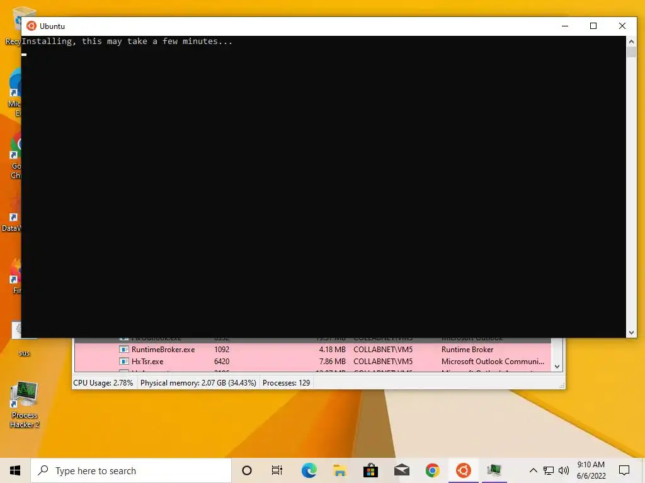Open File Explorer from the taskbar
Viewport: 645px width, 483px height.
pos(340,470)
